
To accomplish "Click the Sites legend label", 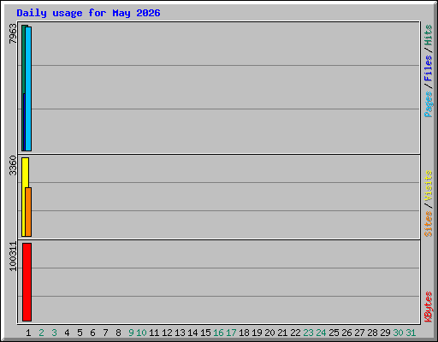I will click(429, 224).
